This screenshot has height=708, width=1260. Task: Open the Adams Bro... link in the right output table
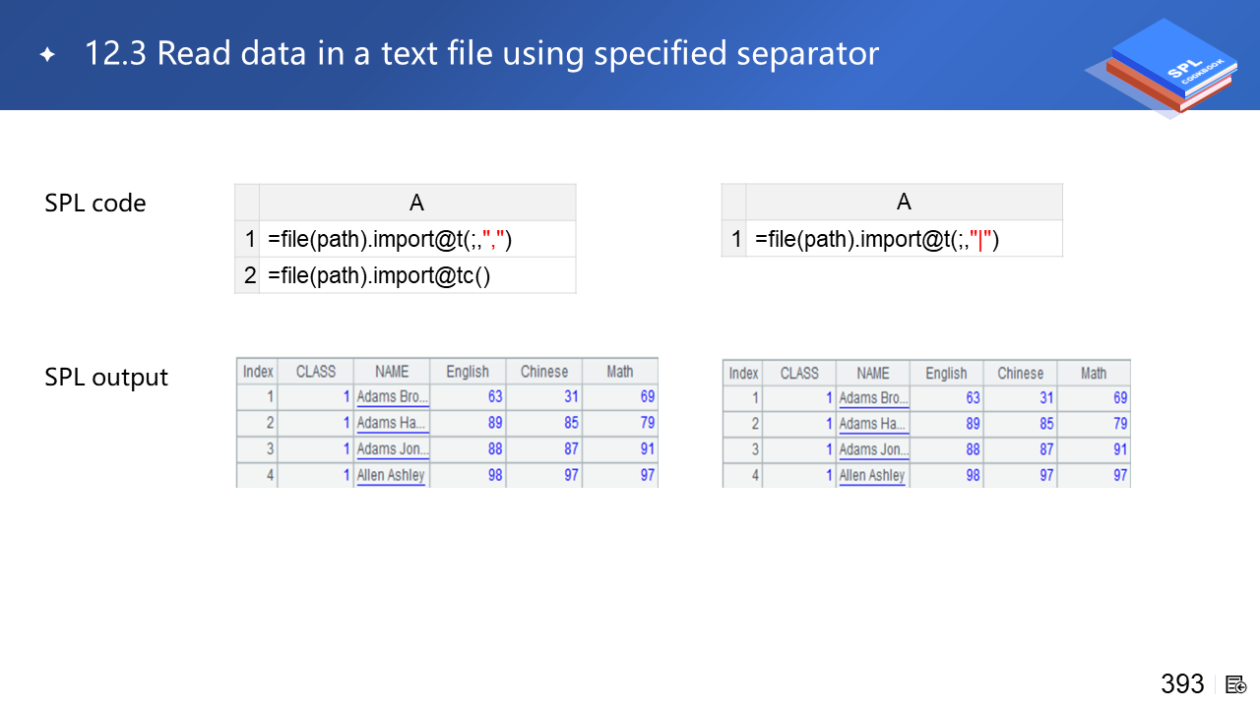tap(873, 398)
